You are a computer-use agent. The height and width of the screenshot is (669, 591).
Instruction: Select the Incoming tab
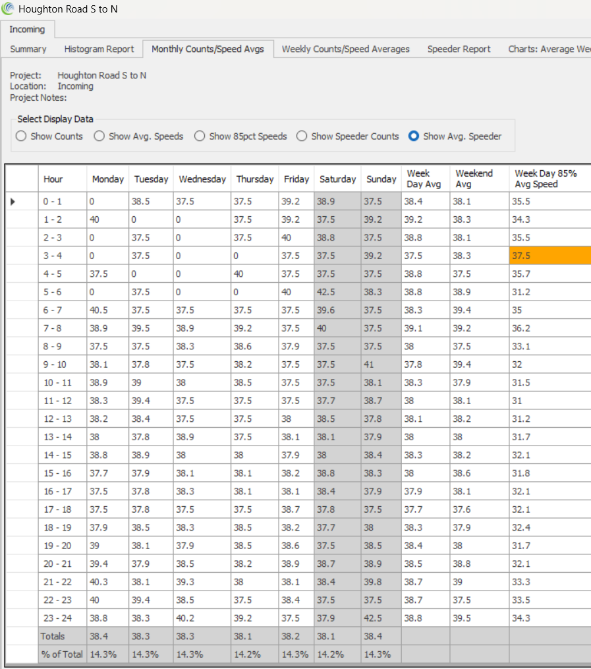click(27, 30)
